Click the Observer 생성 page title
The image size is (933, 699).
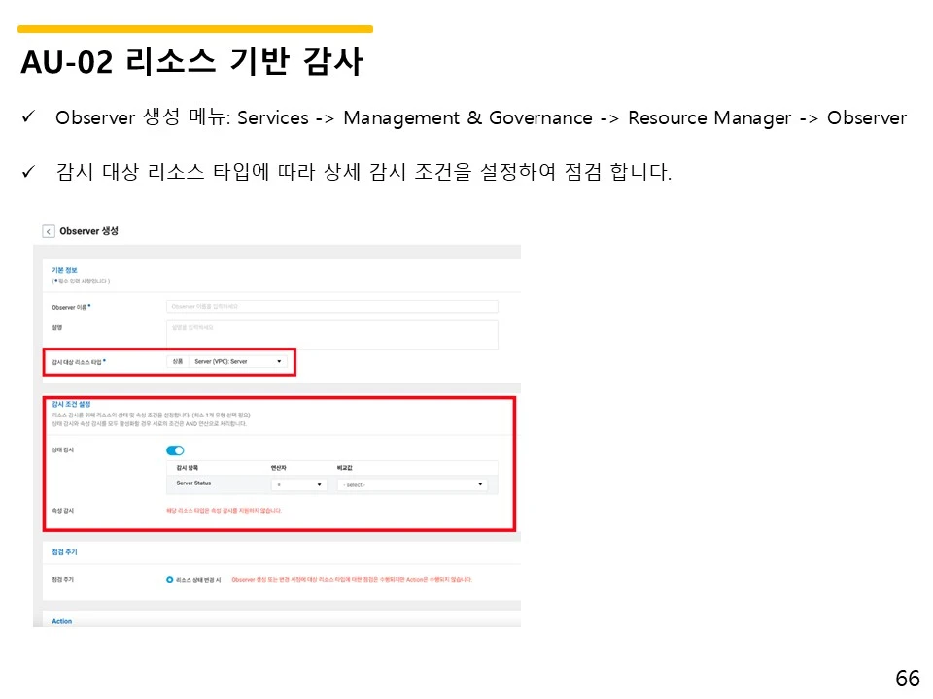pos(87,230)
